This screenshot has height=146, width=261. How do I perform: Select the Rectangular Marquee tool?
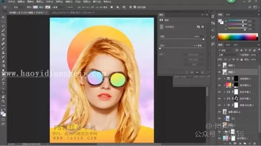tap(3, 21)
